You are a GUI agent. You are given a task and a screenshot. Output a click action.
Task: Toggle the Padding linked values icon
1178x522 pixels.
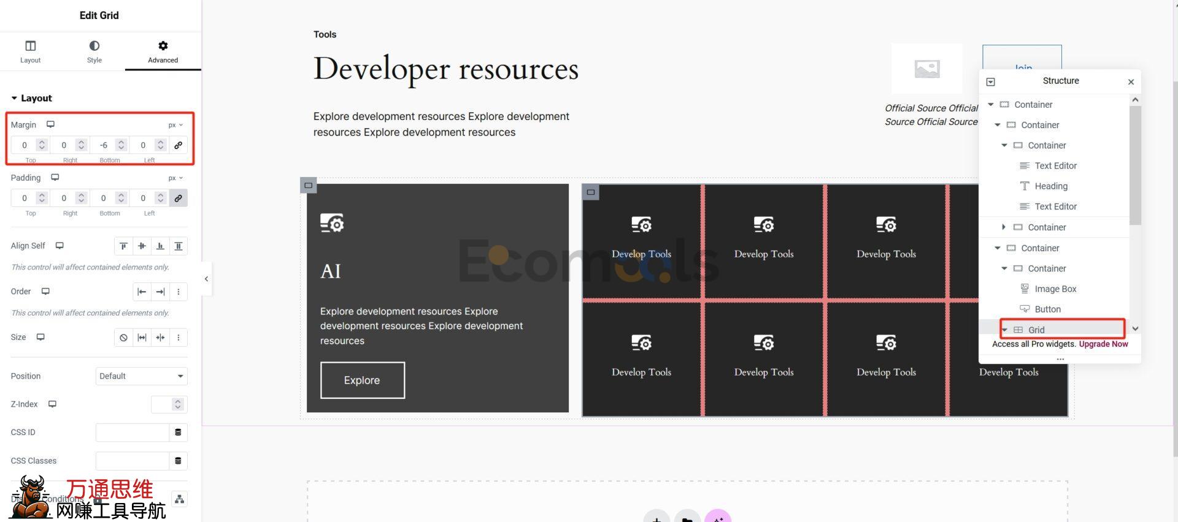coord(178,198)
